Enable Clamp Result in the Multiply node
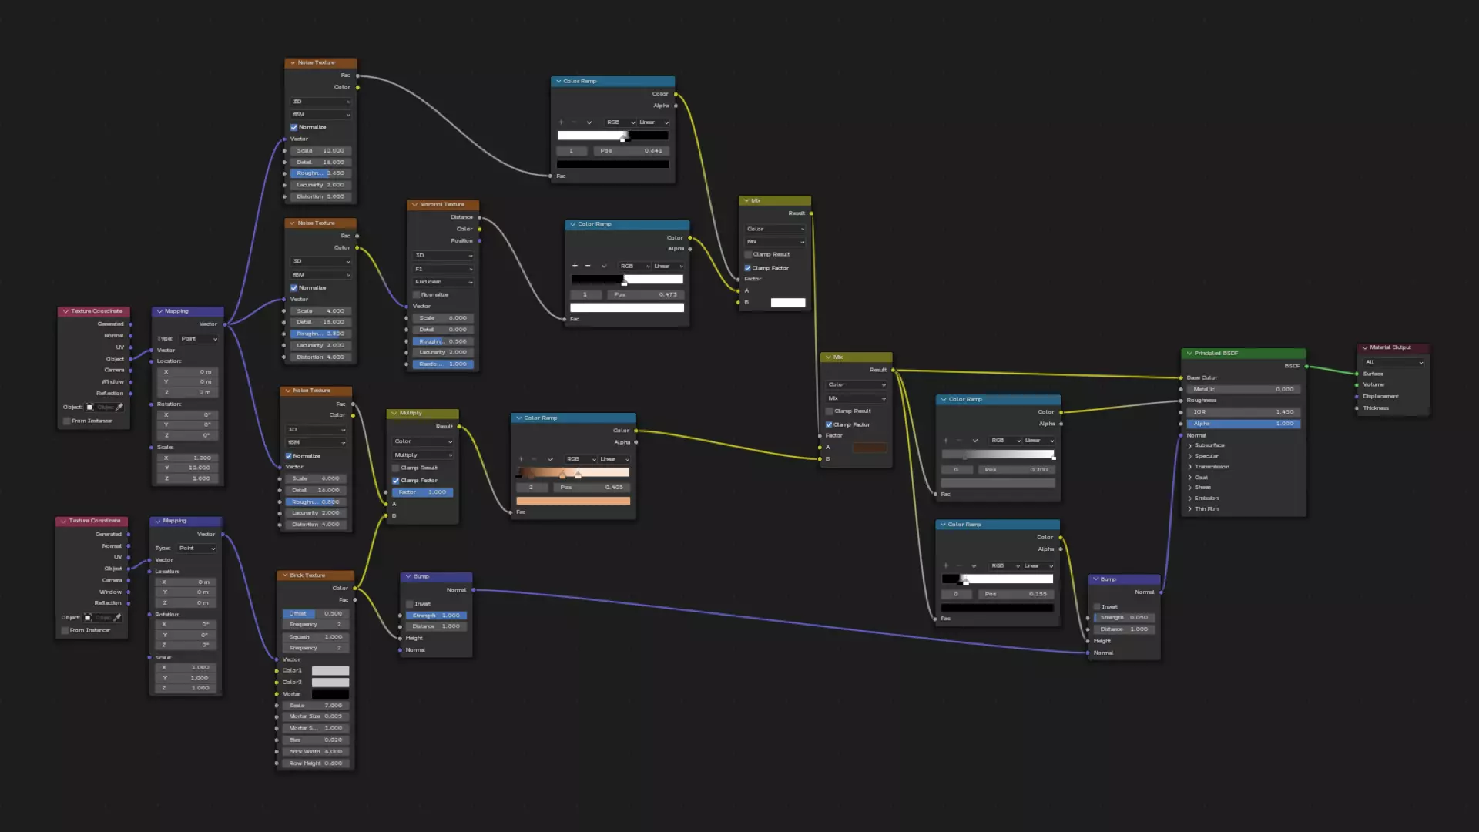The width and height of the screenshot is (1479, 832). 396,468
